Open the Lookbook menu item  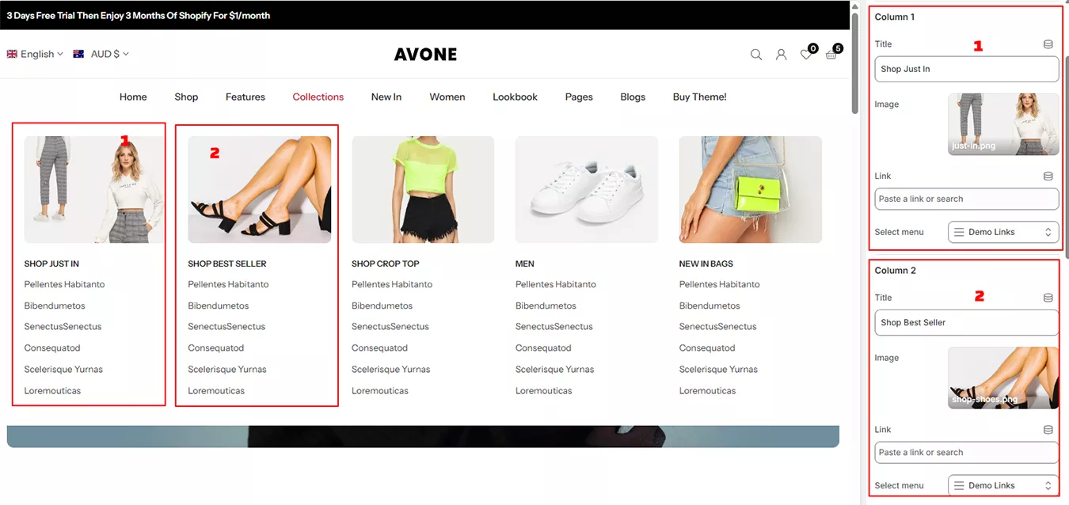[x=515, y=97]
